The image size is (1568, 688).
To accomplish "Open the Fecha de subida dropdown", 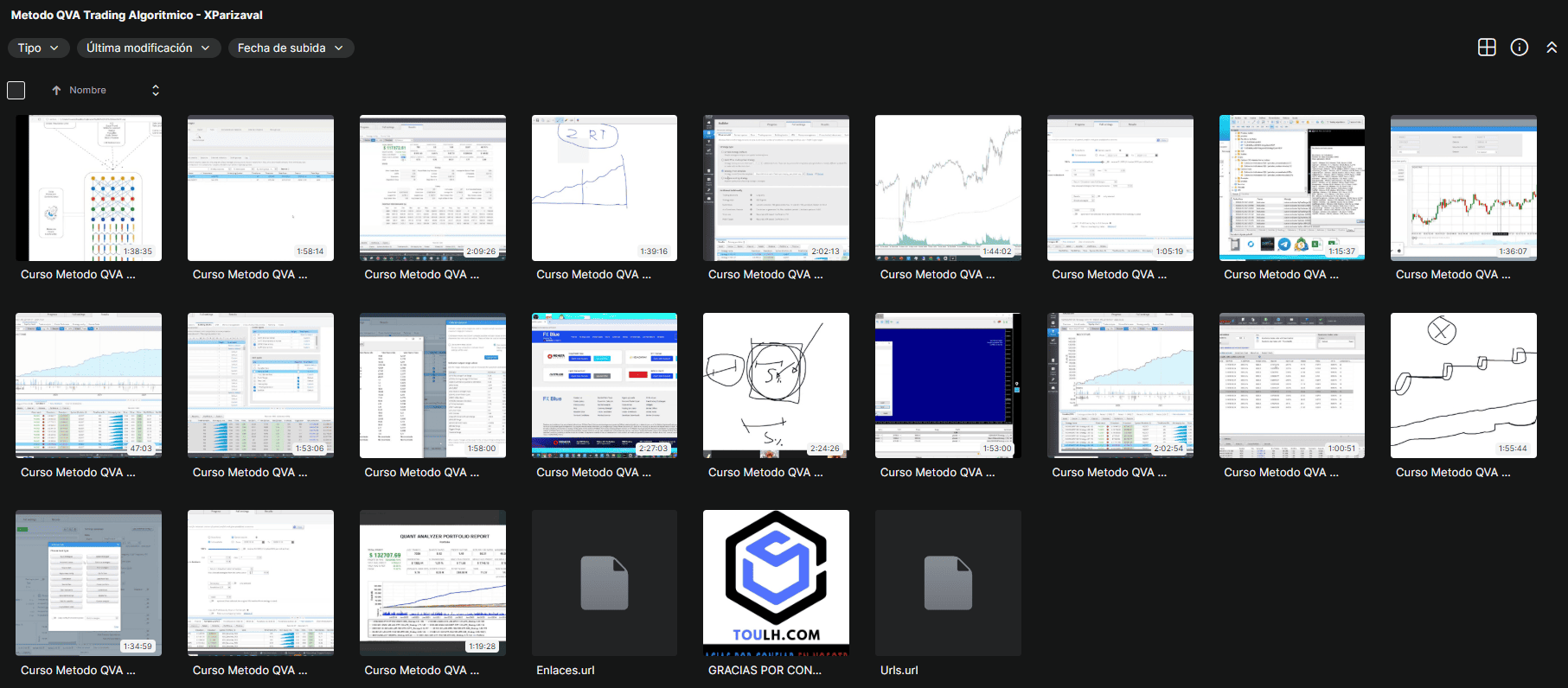I will [291, 48].
